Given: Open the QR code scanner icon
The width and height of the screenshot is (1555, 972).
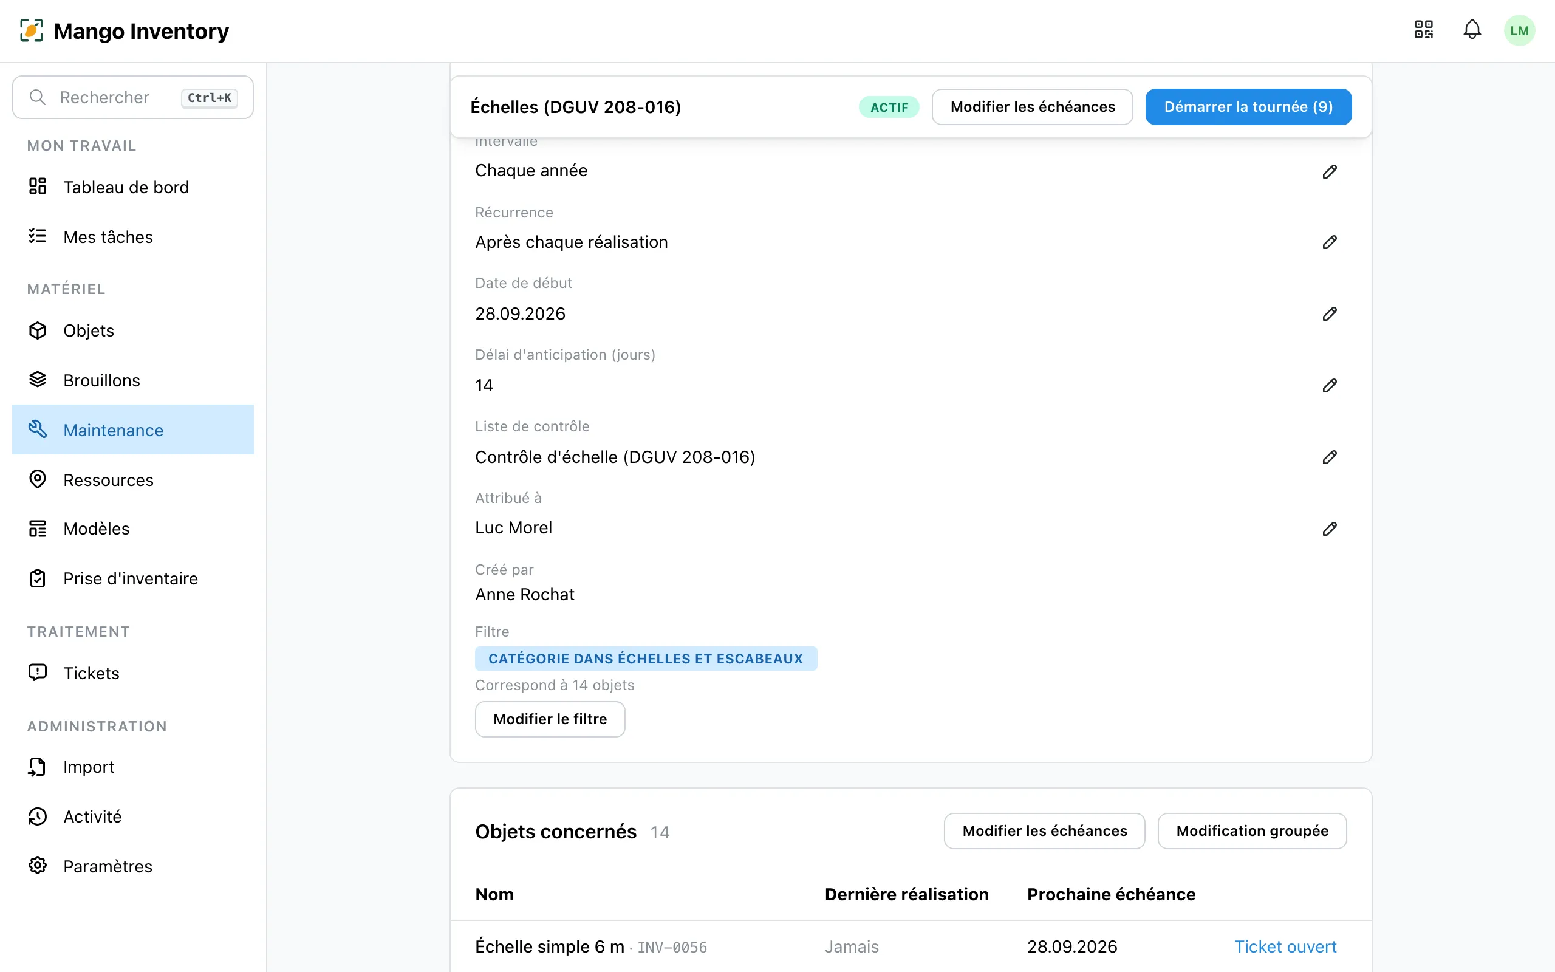Looking at the screenshot, I should (x=1423, y=30).
